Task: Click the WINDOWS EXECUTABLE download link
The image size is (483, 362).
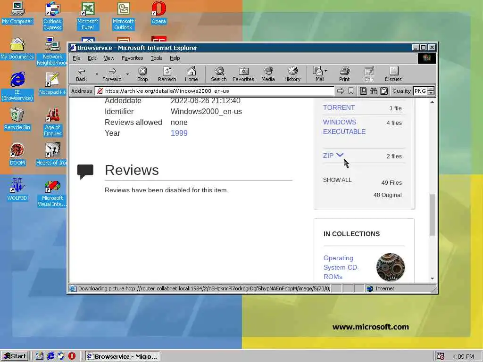Action: click(x=344, y=127)
